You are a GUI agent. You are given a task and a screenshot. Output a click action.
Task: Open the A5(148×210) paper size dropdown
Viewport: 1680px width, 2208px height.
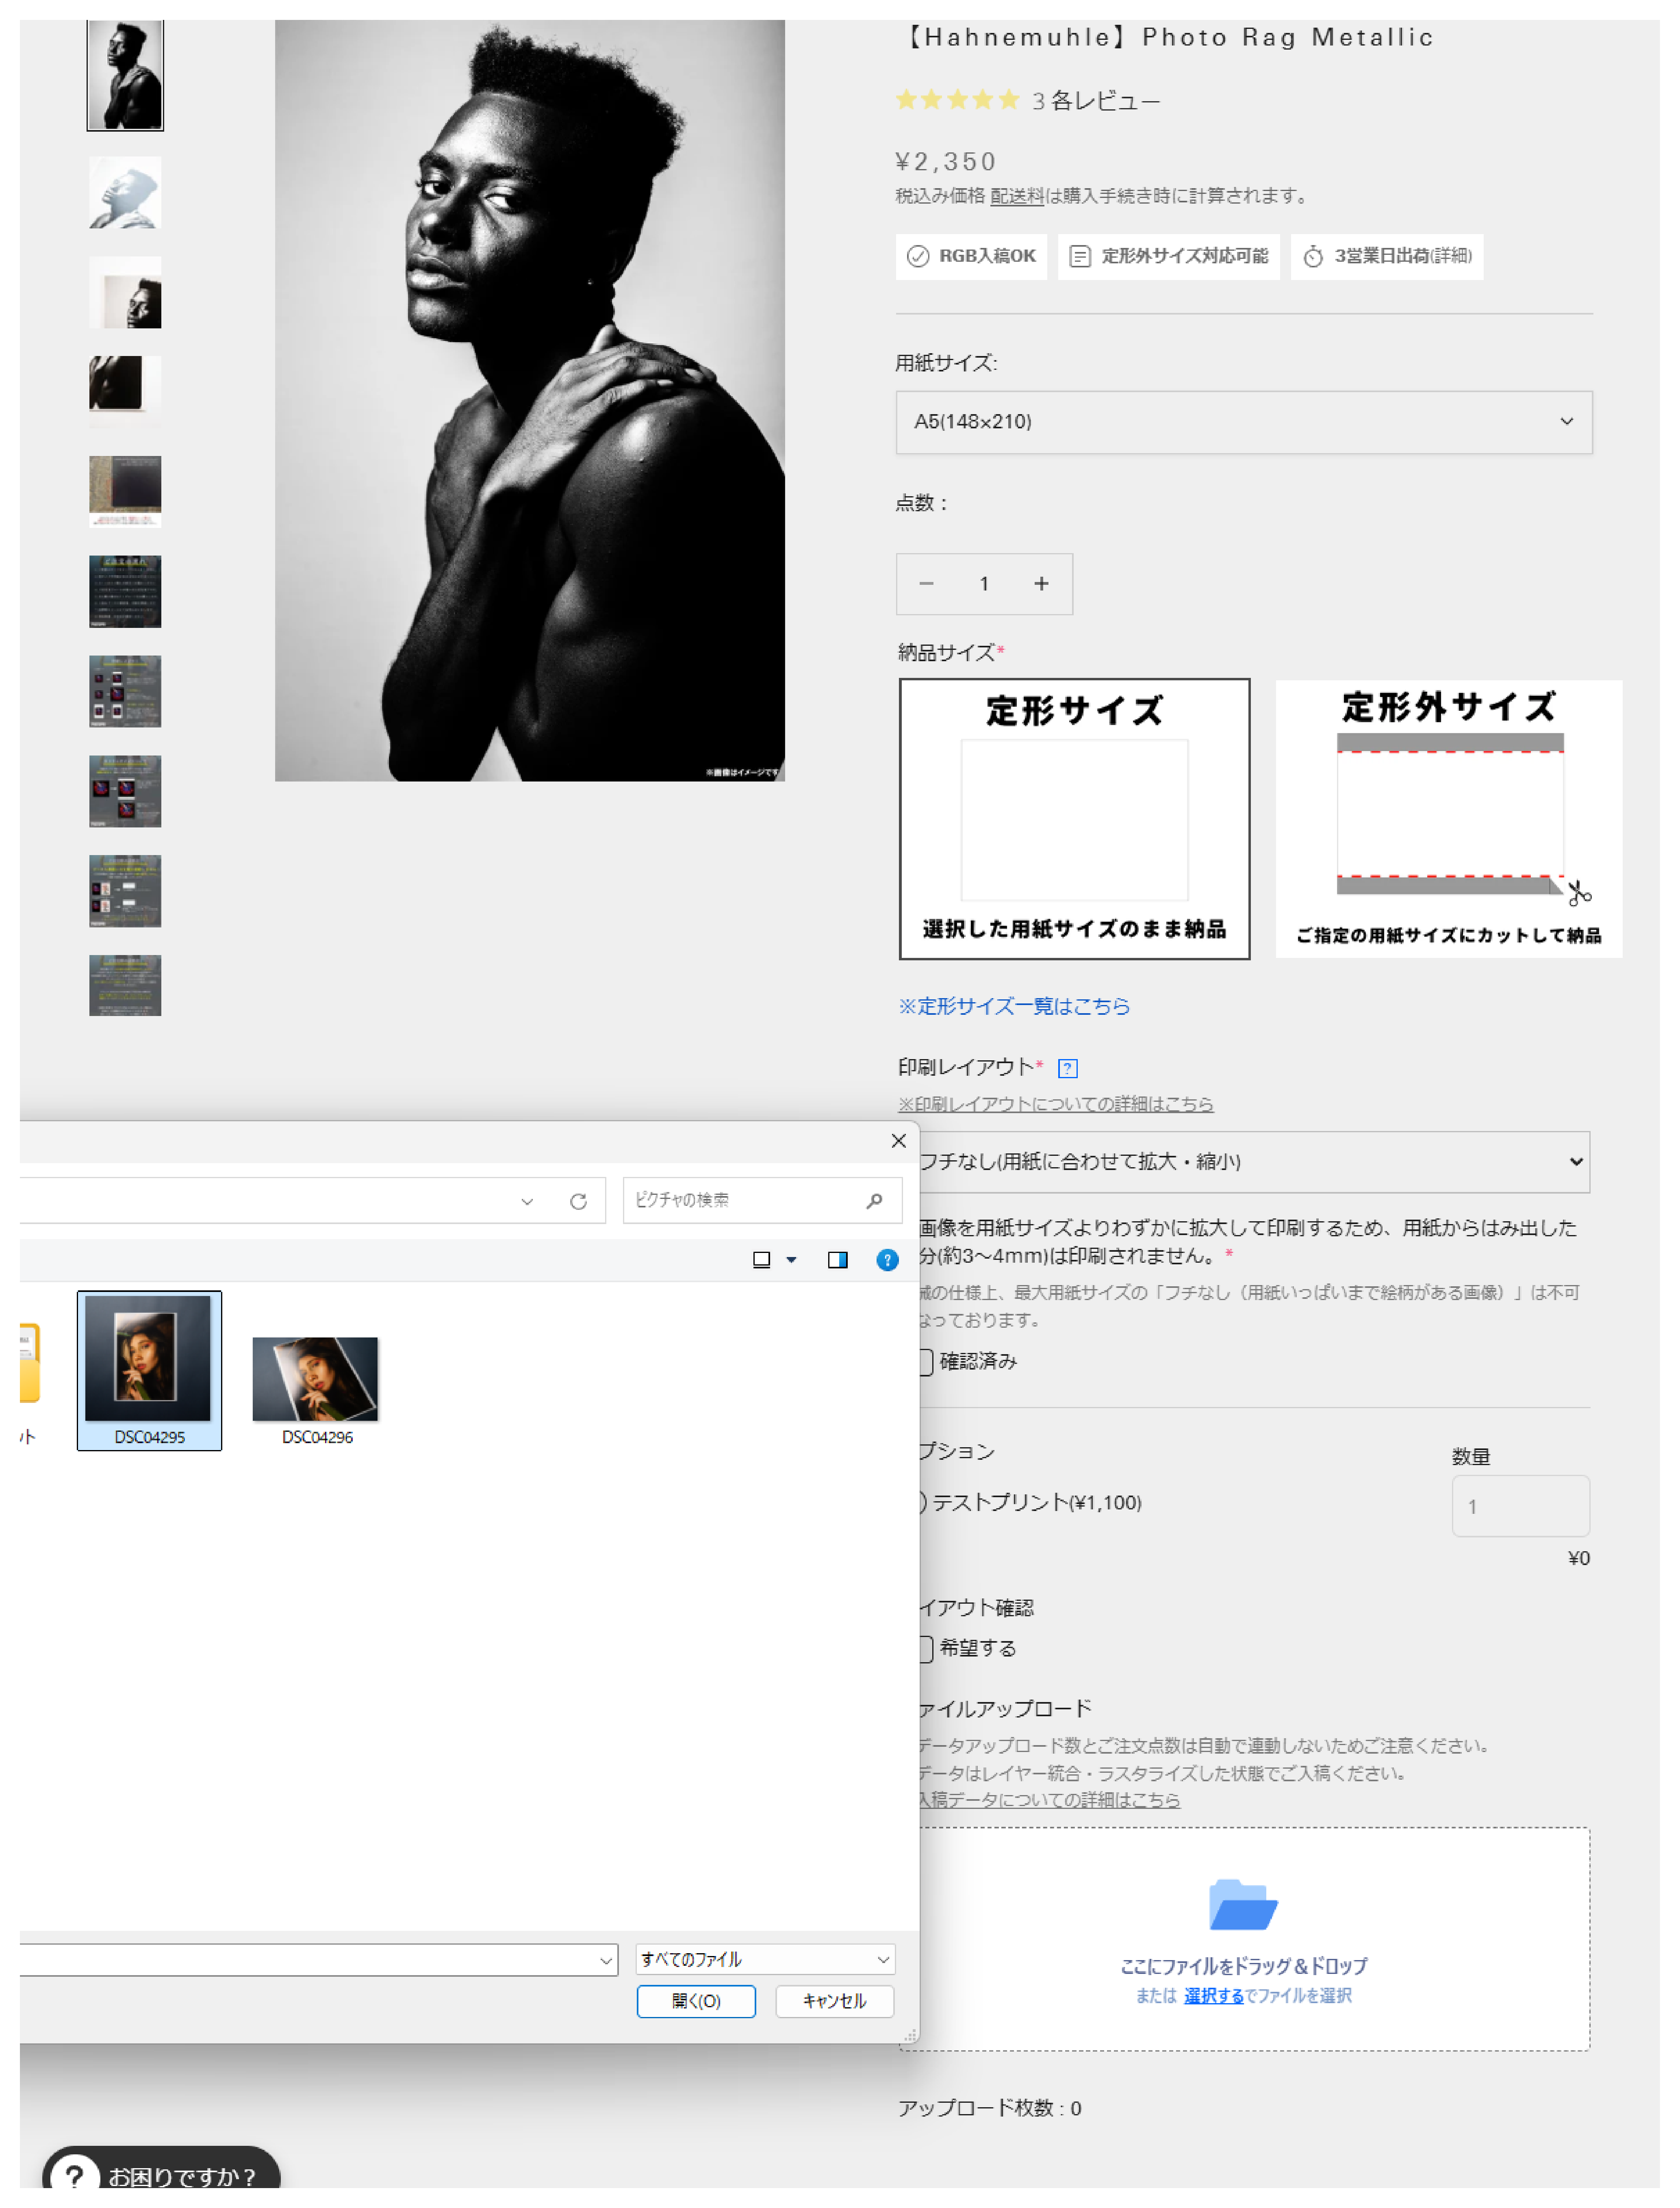(1243, 422)
